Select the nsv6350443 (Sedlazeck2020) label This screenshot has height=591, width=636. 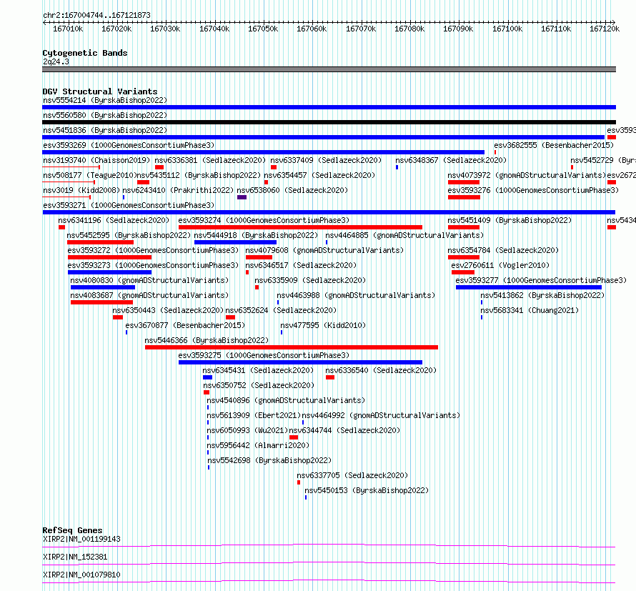[168, 310]
